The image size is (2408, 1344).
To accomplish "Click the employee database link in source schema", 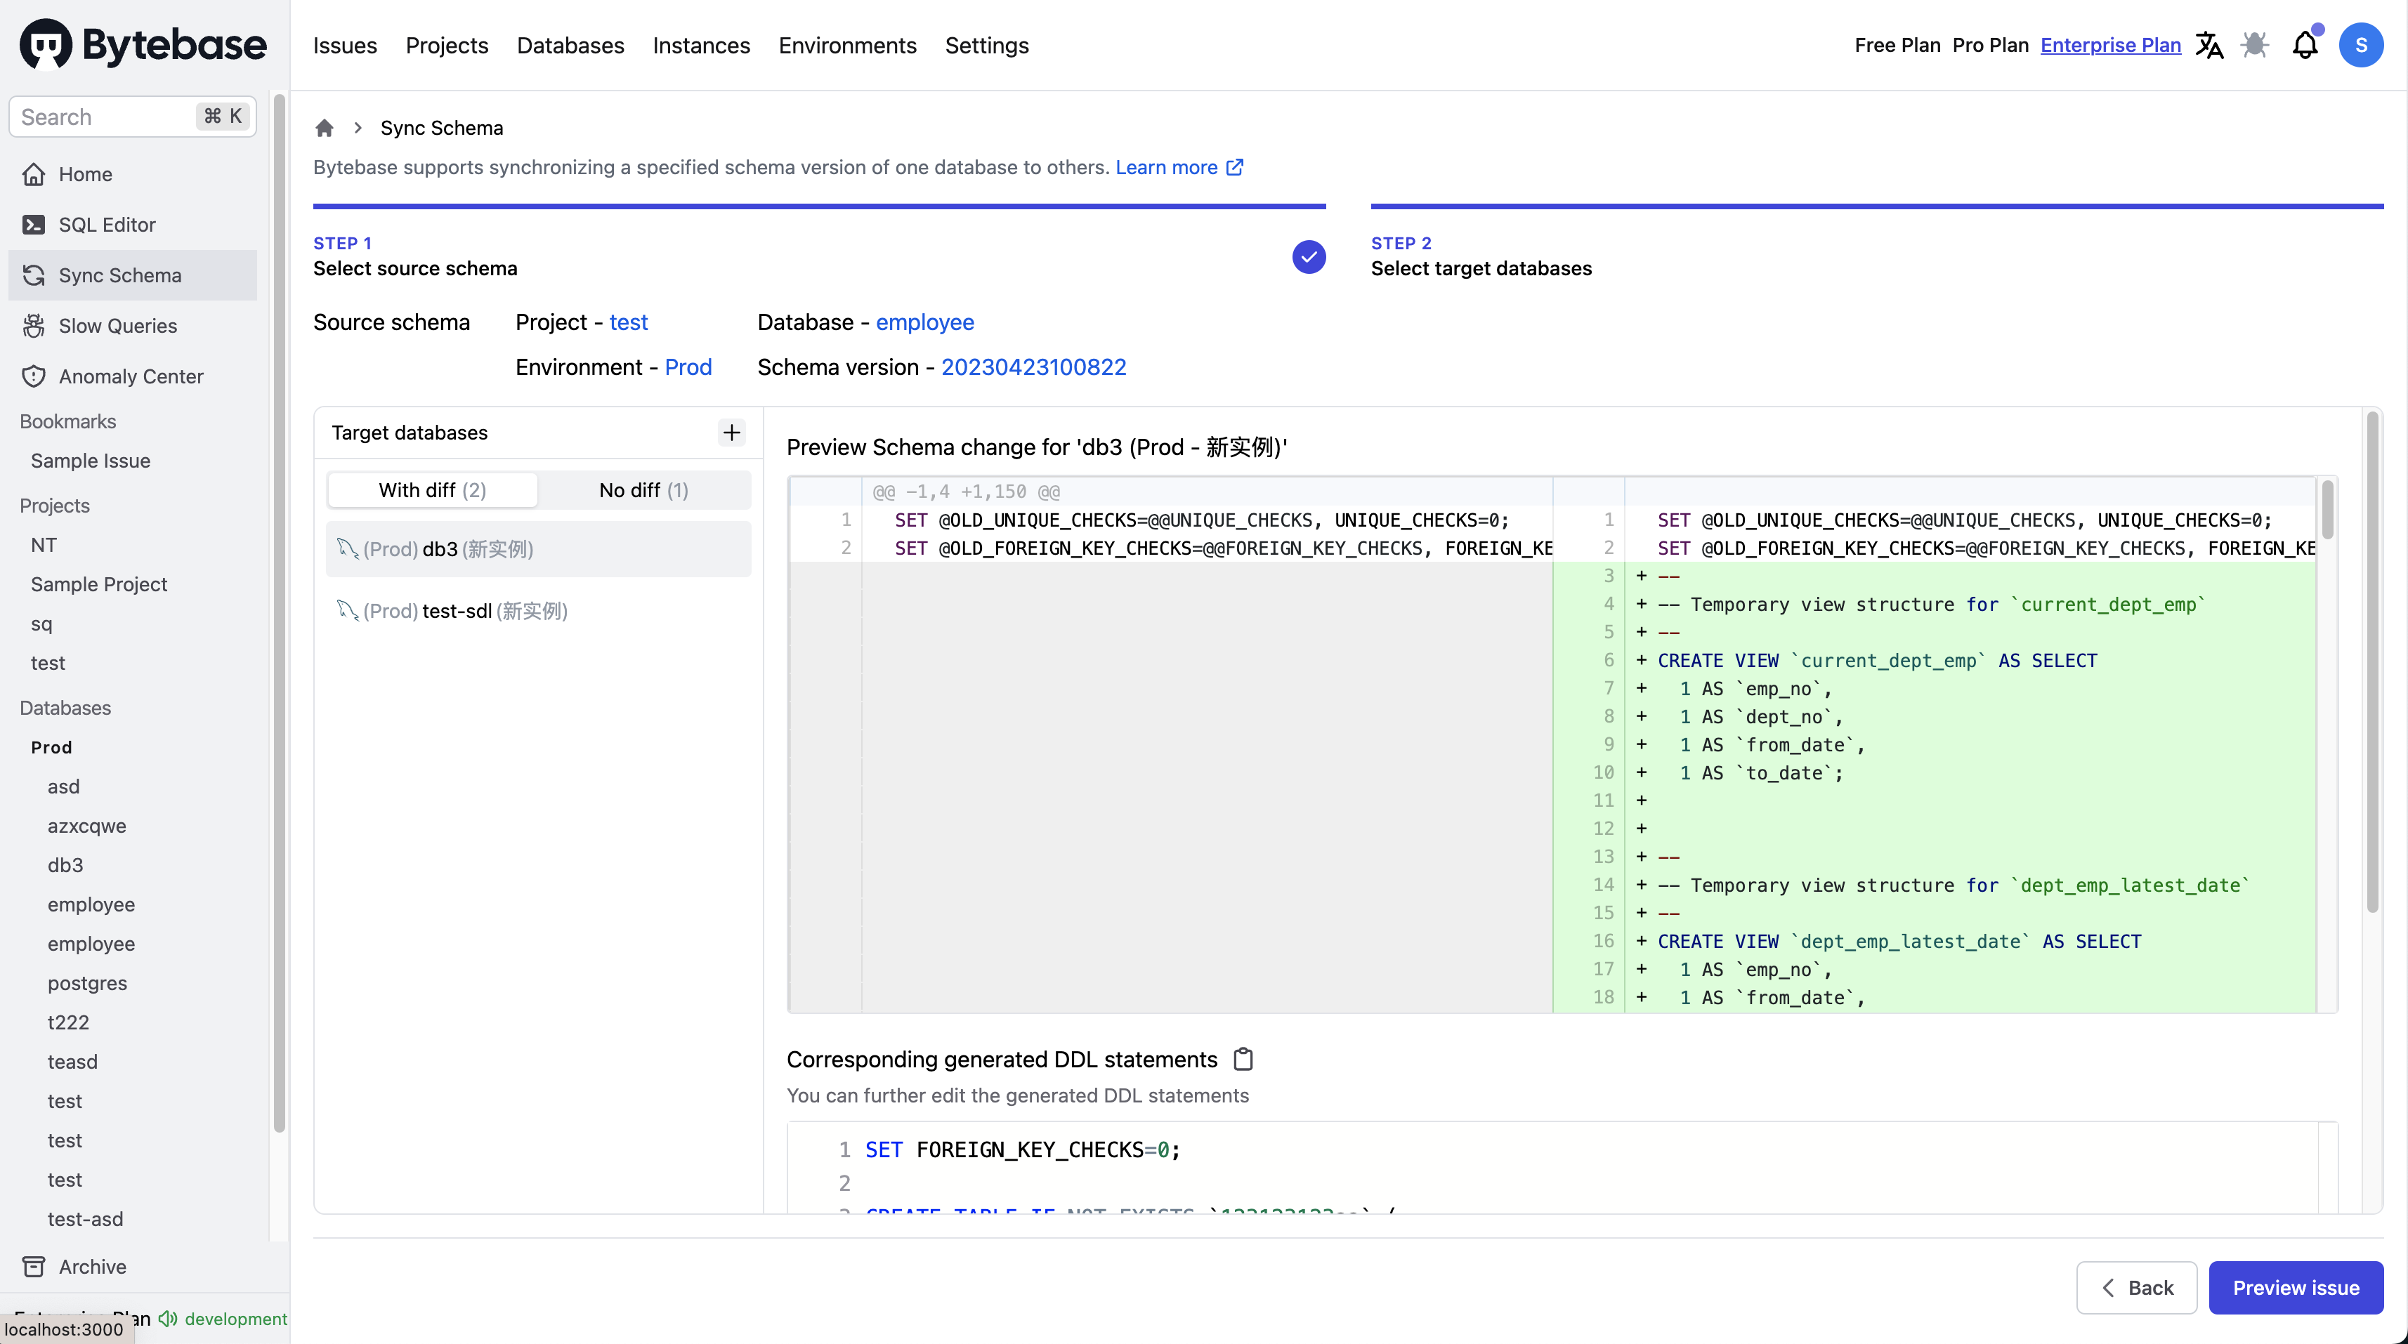I will click(924, 322).
